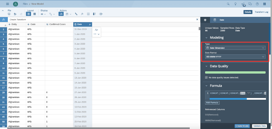
Task: Close the Create Transform bar
Action: [x=197, y=19]
